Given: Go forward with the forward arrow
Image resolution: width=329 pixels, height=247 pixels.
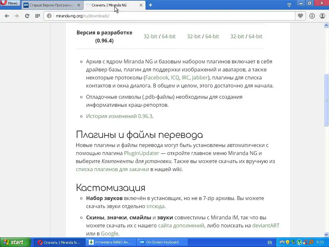Looking at the screenshot, I should pyautogui.click(x=17, y=16).
